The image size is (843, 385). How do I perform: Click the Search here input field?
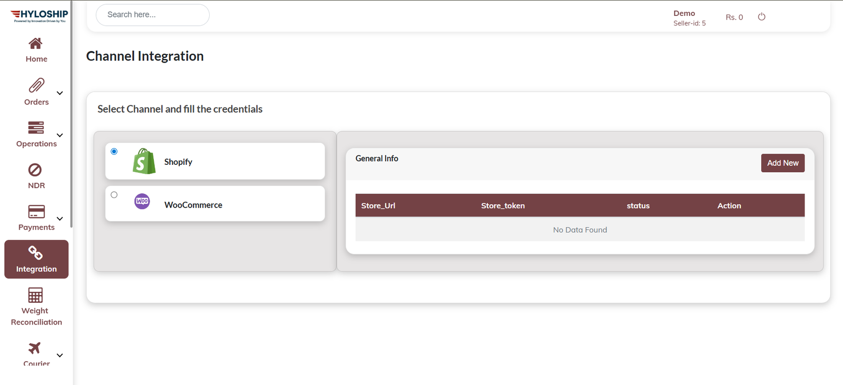(x=153, y=15)
